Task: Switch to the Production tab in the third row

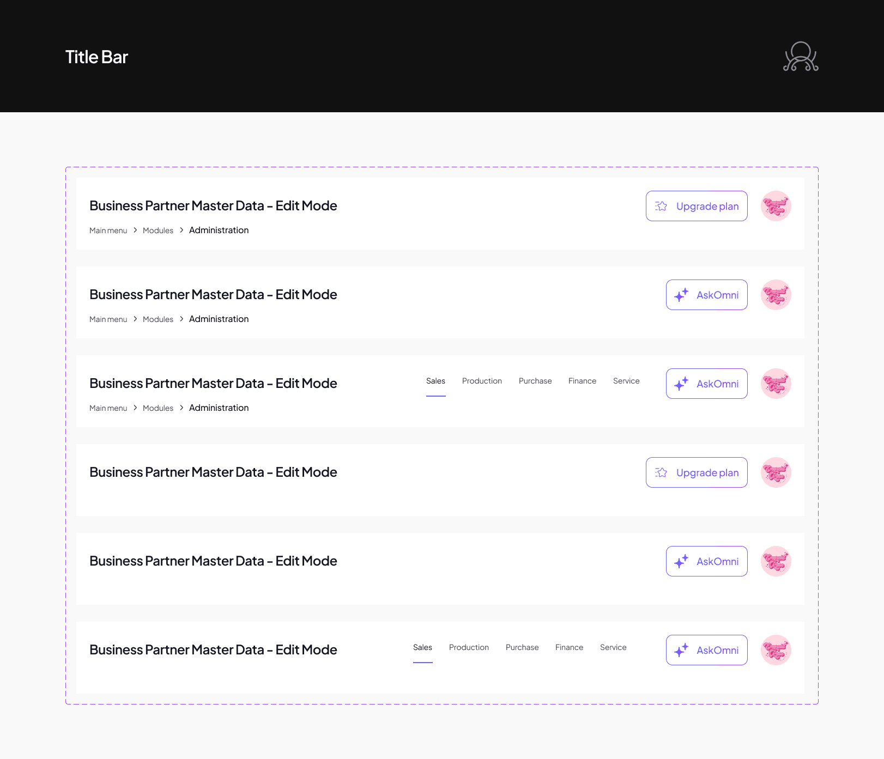Action: click(482, 381)
